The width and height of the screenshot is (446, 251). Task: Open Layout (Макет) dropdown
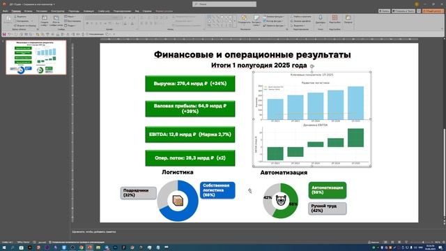(70, 17)
